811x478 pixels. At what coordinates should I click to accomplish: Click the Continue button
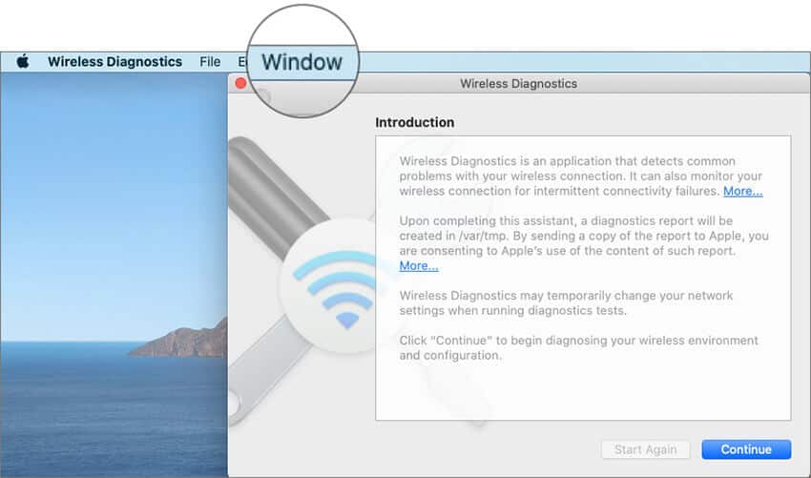click(746, 449)
